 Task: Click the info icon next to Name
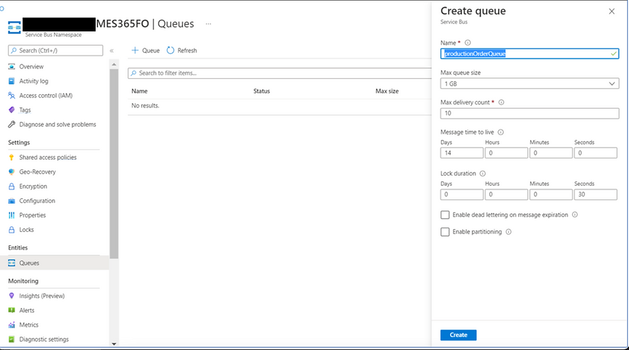coord(468,42)
